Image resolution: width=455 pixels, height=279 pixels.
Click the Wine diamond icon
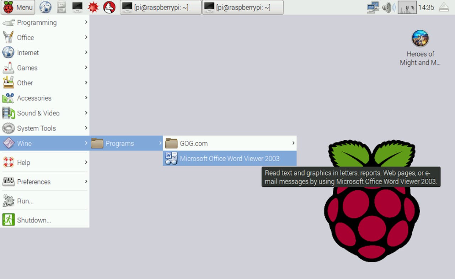tap(9, 143)
